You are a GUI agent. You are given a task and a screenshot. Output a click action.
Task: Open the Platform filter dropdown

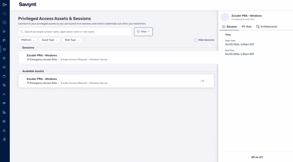pos(28,40)
